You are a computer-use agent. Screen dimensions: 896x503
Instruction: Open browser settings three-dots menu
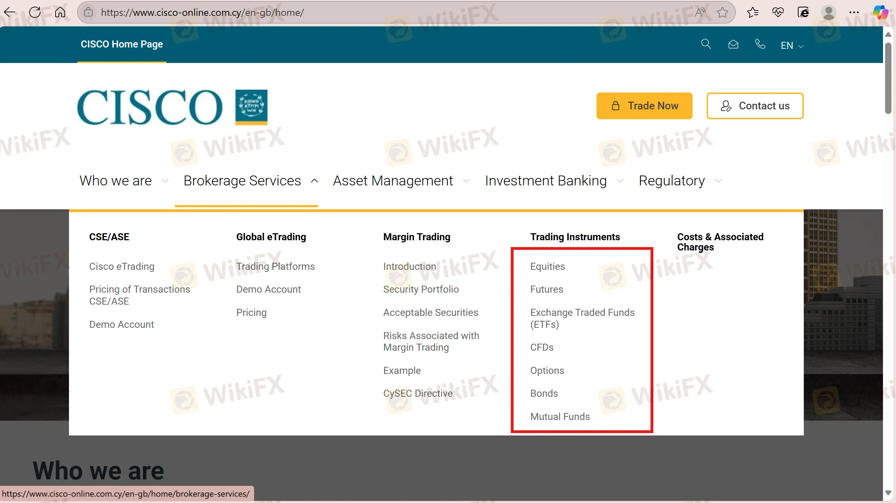854,12
